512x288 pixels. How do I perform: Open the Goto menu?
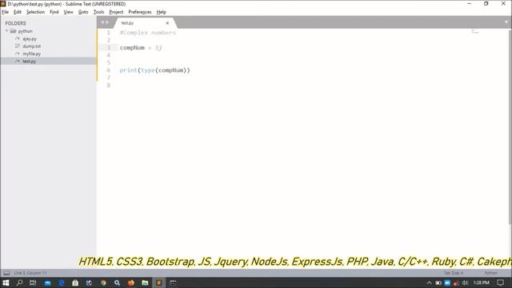(83, 12)
